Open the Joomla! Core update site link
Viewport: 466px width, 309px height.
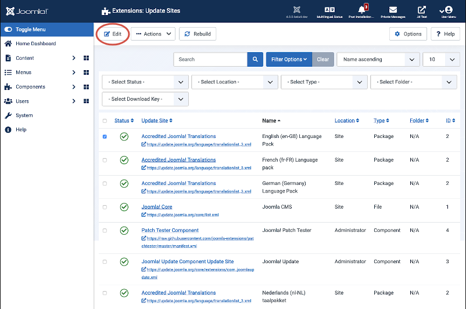point(157,207)
